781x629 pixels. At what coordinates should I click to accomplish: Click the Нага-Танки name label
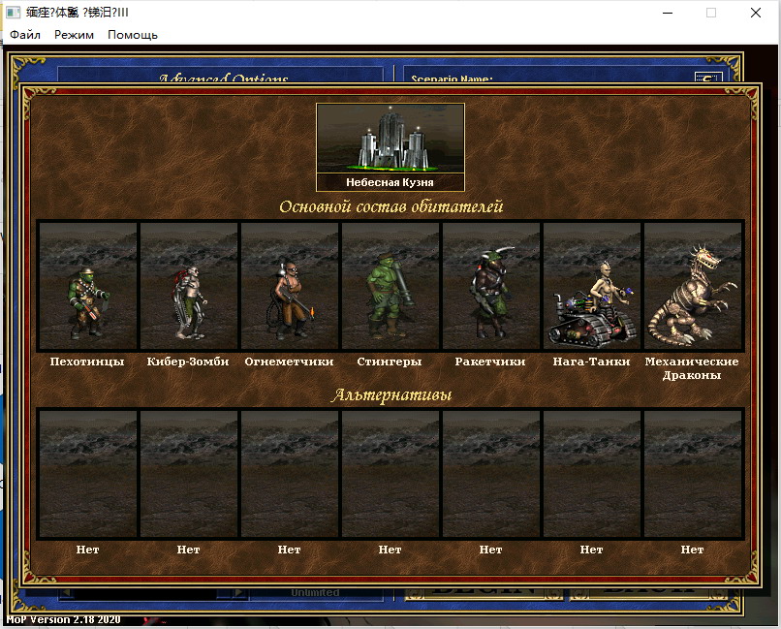[591, 362]
